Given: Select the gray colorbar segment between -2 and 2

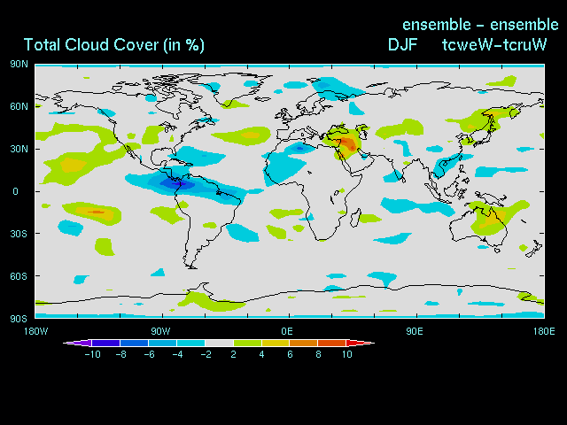Looking at the screenshot, I should click(219, 343).
